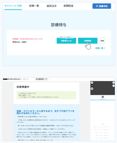
Task: Select the 男性AGA（初診） appointment text
Action: [20, 42]
